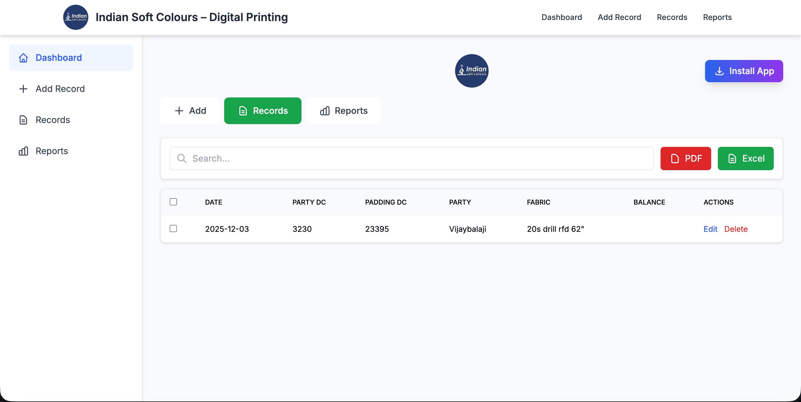This screenshot has width=801, height=402.
Task: Select the Dashboard home icon in sidebar
Action: coord(23,58)
